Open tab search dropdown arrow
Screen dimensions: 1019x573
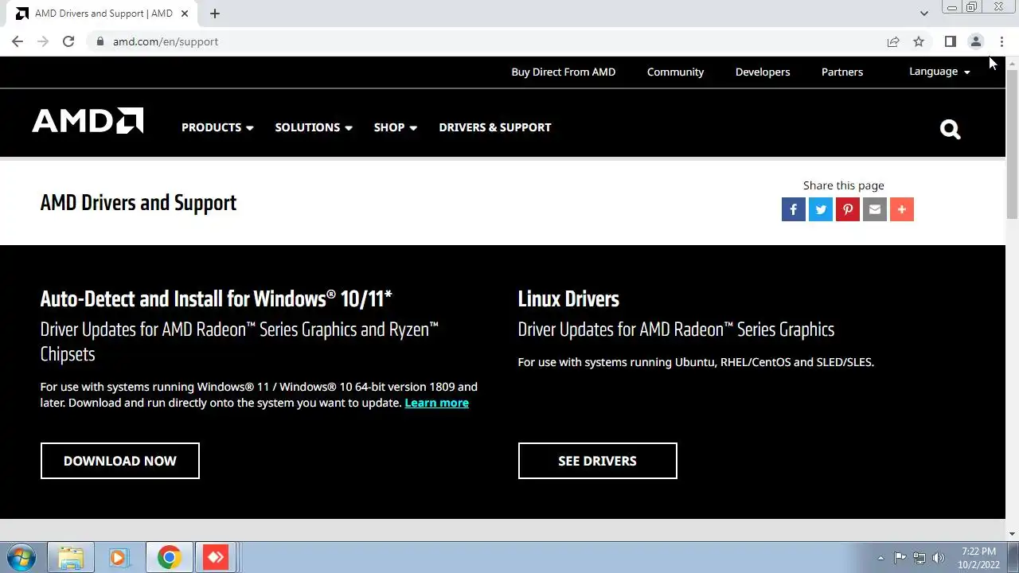coord(923,14)
